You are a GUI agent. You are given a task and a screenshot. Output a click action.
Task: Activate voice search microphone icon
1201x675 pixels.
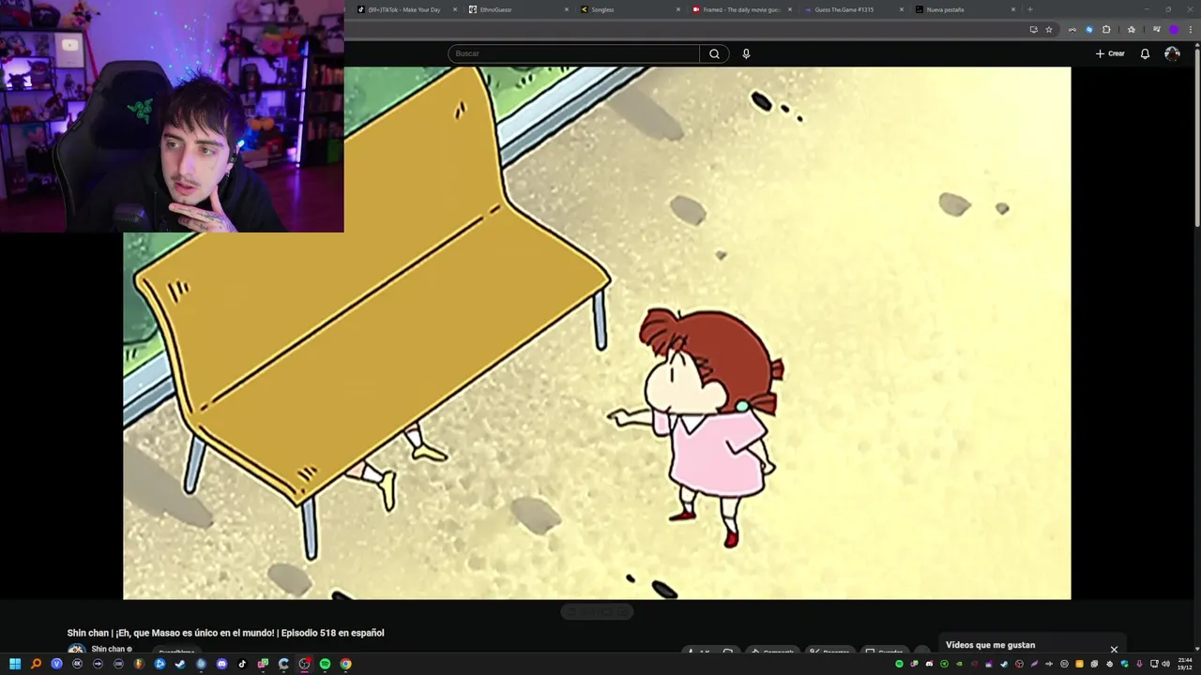click(x=746, y=53)
